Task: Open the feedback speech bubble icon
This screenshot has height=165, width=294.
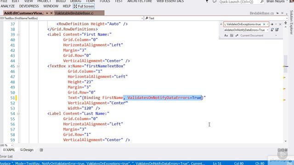Action: 215,1
